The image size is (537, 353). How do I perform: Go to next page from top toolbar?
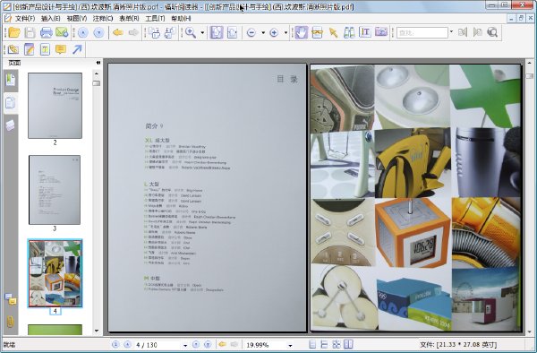[98, 32]
